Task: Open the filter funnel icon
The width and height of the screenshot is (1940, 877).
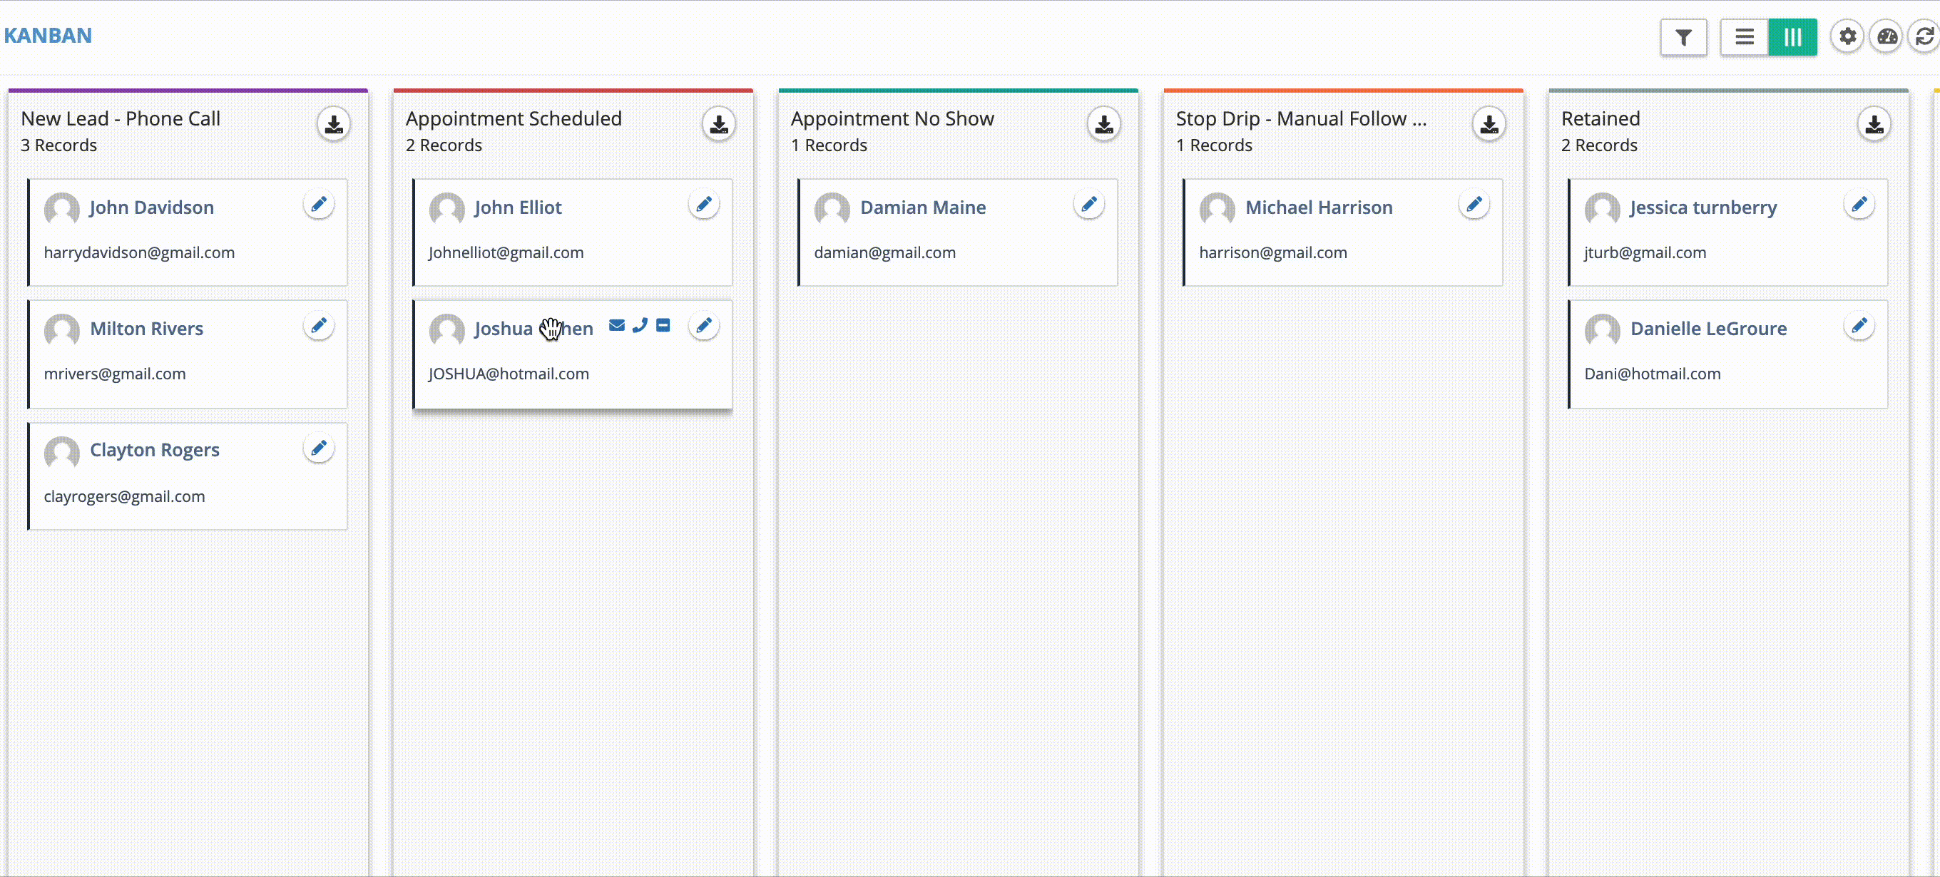Action: tap(1683, 37)
